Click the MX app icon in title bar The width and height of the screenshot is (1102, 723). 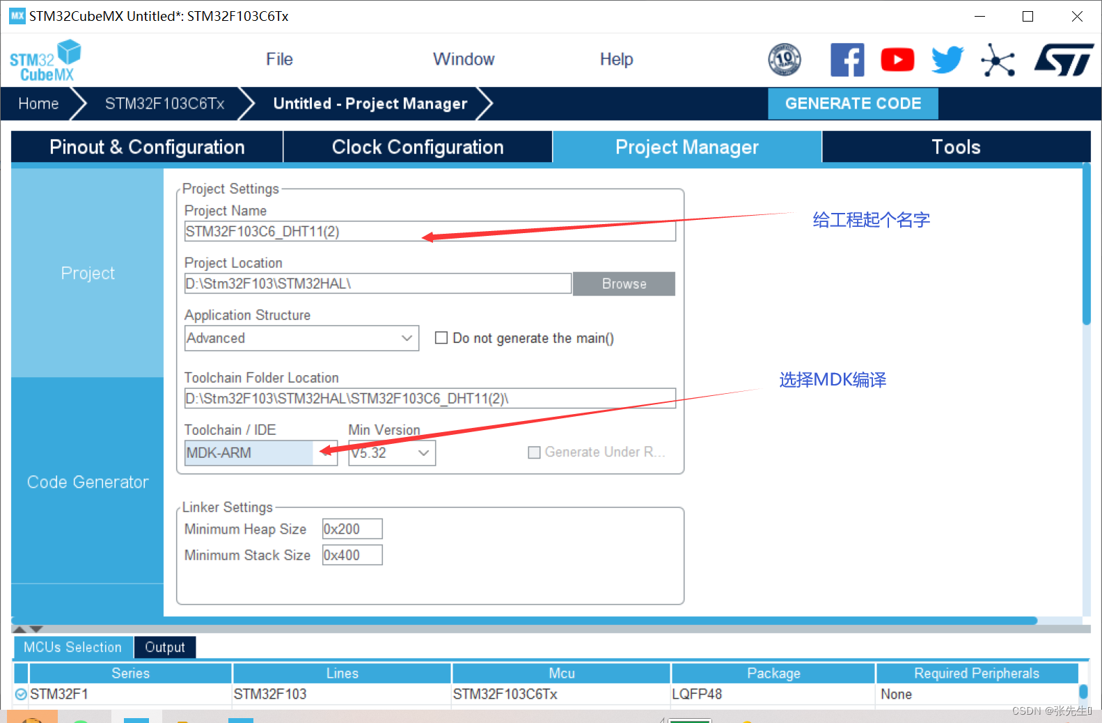(17, 16)
